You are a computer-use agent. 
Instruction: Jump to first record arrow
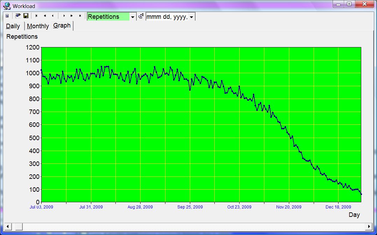pos(36,16)
